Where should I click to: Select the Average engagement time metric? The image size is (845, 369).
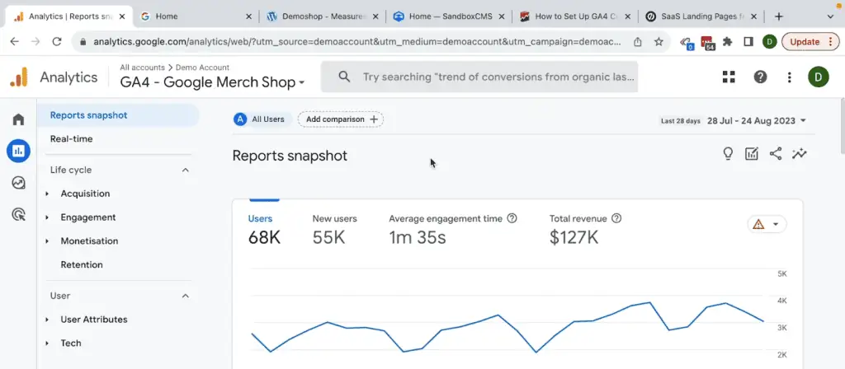(x=453, y=230)
